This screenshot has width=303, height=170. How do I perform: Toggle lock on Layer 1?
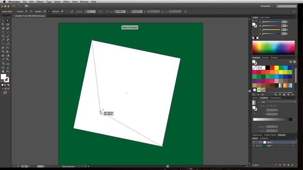point(257,146)
